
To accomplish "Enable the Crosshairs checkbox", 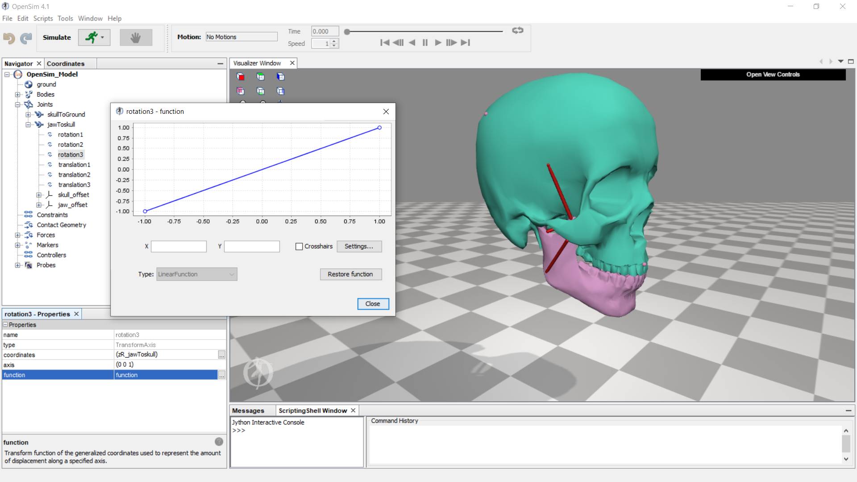I will point(299,246).
